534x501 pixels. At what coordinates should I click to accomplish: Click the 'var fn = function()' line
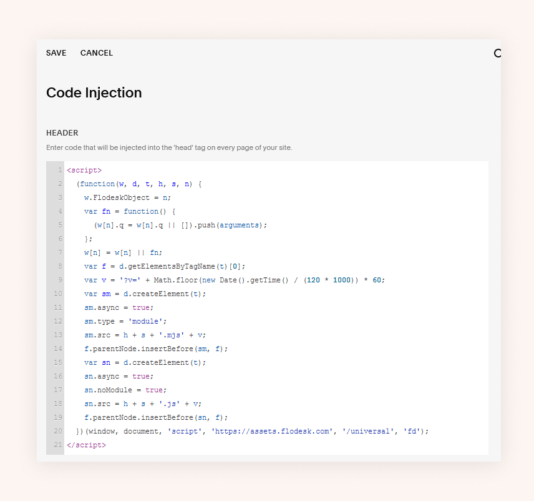click(x=130, y=211)
